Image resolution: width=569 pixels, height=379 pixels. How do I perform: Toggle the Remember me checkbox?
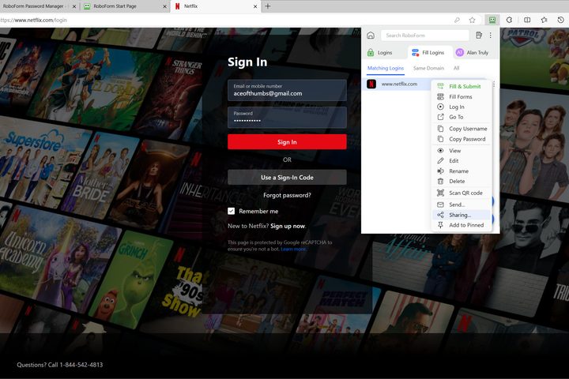click(231, 211)
